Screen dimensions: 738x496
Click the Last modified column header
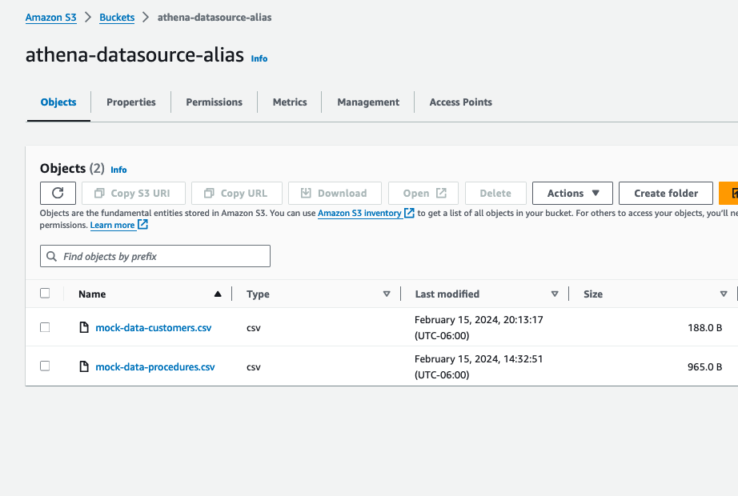(x=447, y=294)
